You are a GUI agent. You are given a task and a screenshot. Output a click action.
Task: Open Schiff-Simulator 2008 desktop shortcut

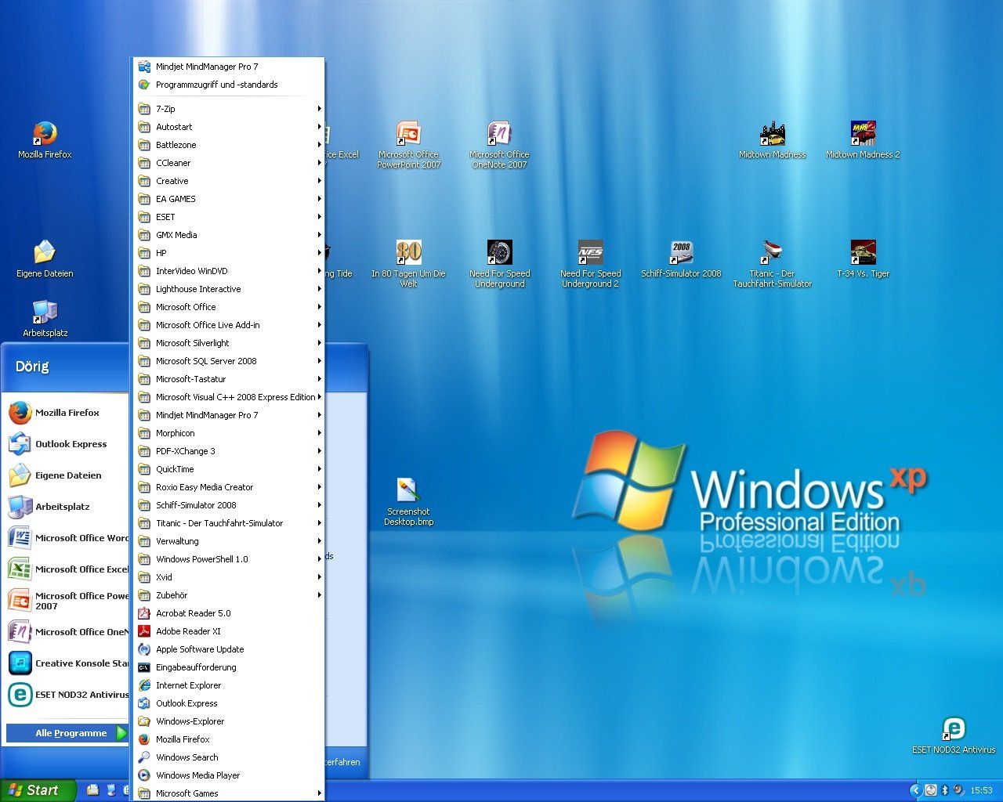[681, 258]
